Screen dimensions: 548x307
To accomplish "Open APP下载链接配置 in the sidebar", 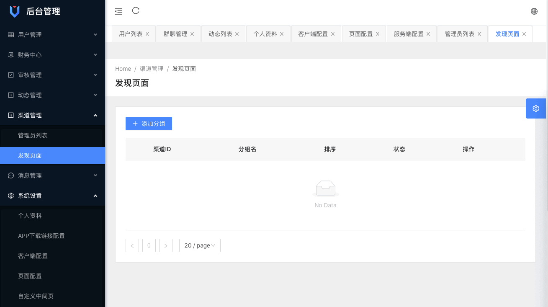I will coord(41,236).
